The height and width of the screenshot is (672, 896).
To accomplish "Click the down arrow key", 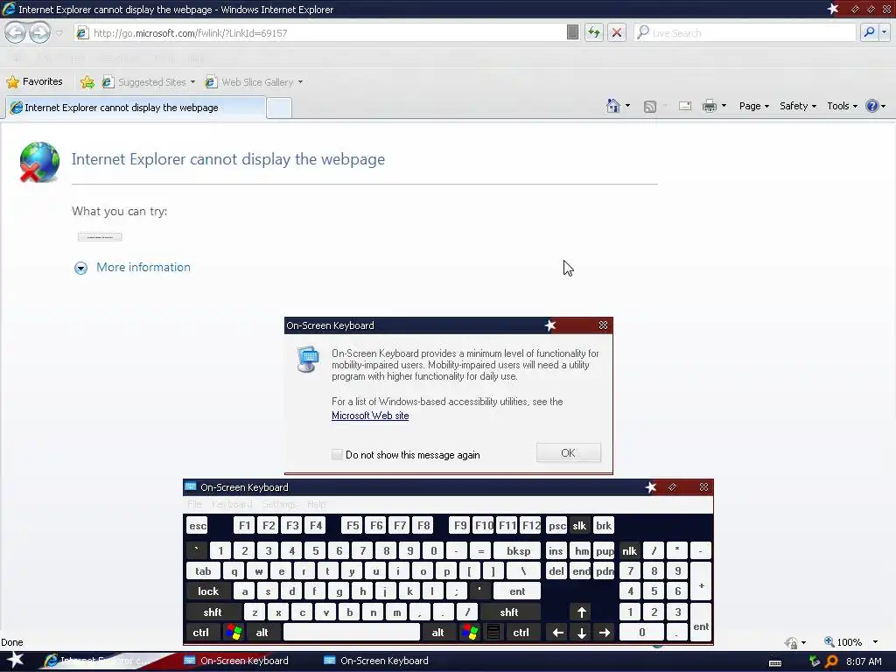I will 581,633.
